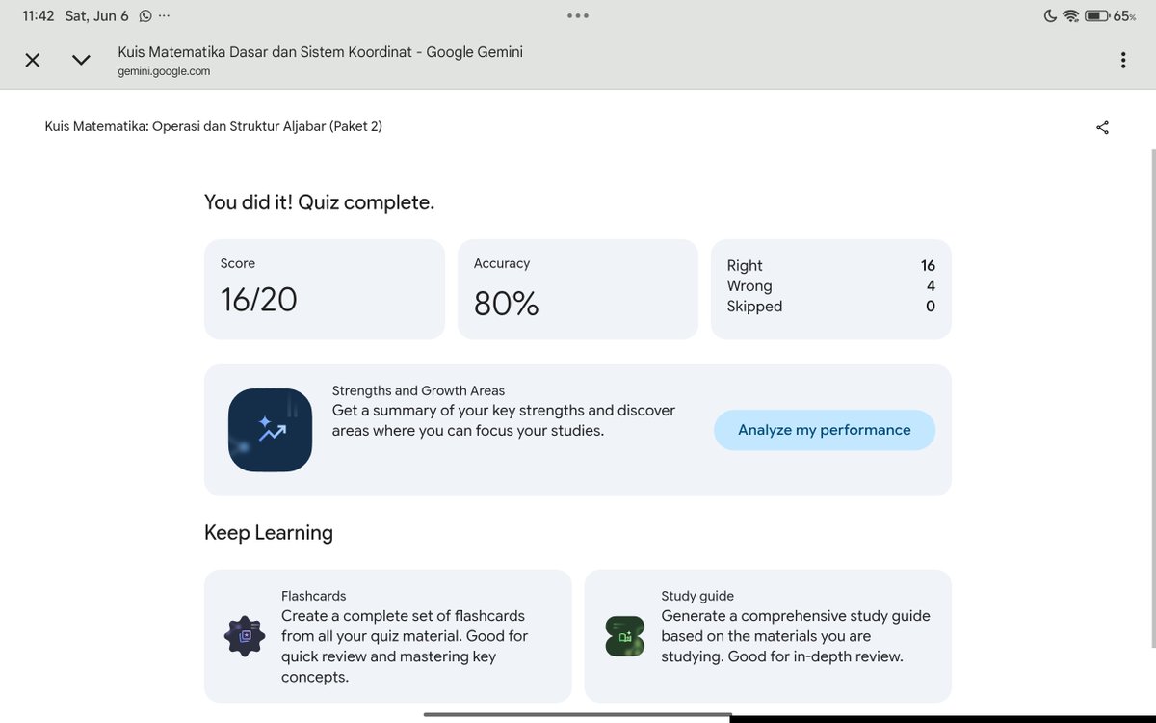Open the three-dot overflow menu
The width and height of the screenshot is (1156, 723).
click(x=1123, y=60)
